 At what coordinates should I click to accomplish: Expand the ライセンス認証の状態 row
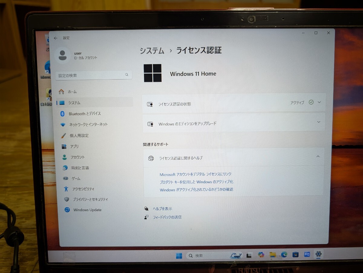tap(234, 103)
